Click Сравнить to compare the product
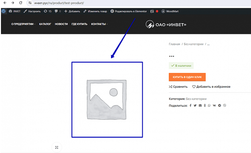 click(x=178, y=87)
